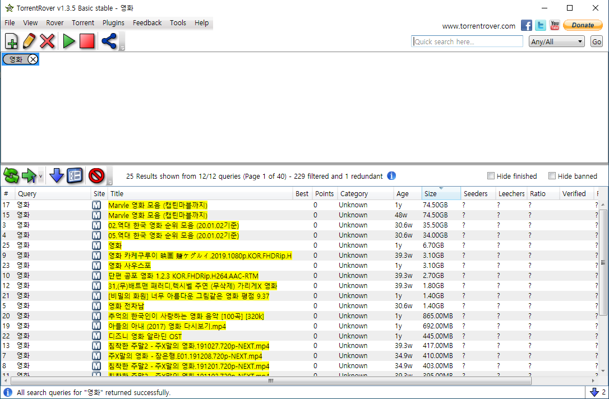Select the 영화 사우스포 result
This screenshot has height=399, width=609.
tap(299, 266)
